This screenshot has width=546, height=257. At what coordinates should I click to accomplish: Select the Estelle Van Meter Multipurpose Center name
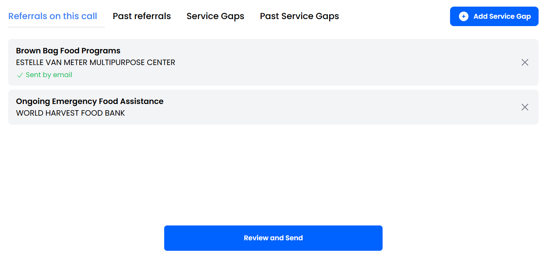(96, 62)
